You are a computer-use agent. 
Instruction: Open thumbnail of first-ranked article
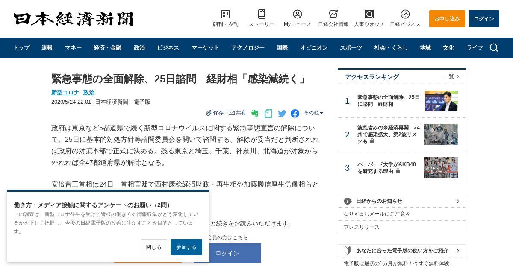coord(441,101)
